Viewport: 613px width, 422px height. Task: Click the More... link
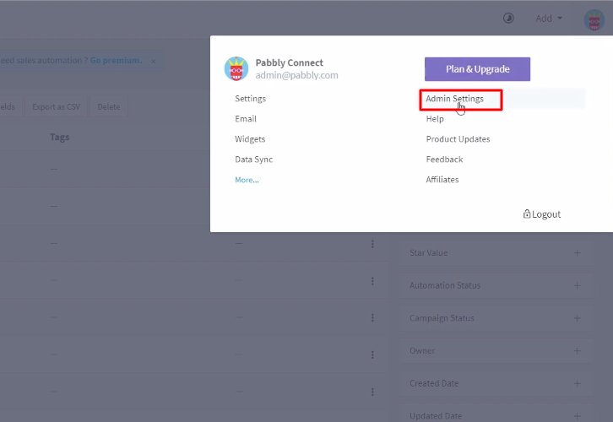pyautogui.click(x=247, y=180)
